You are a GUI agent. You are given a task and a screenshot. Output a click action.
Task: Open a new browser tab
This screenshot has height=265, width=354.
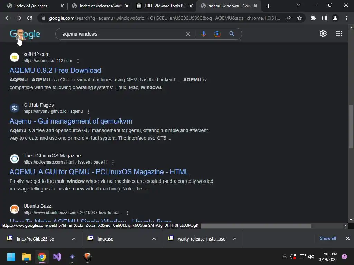(268, 6)
